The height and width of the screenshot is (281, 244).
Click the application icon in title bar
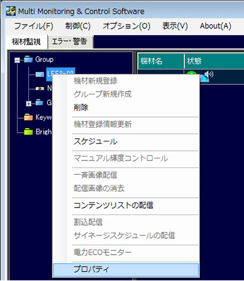pos(11,11)
